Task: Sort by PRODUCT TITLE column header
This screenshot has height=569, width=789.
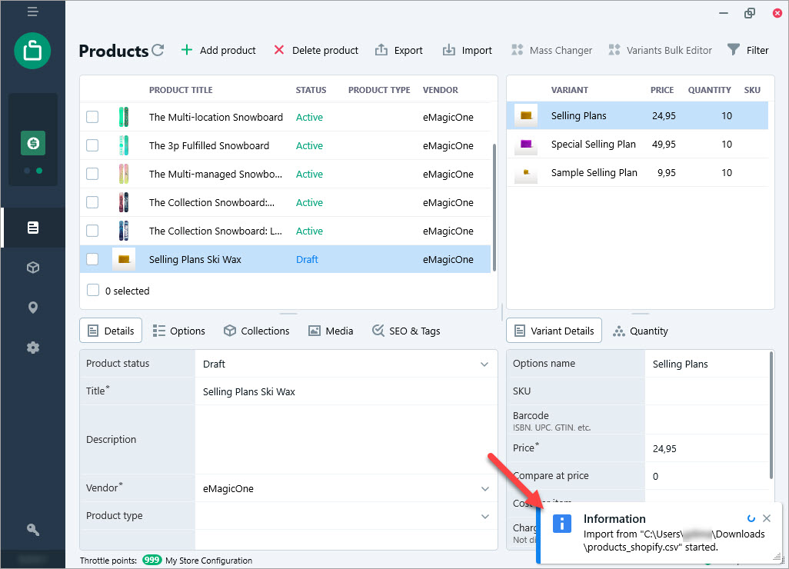Action: click(181, 89)
